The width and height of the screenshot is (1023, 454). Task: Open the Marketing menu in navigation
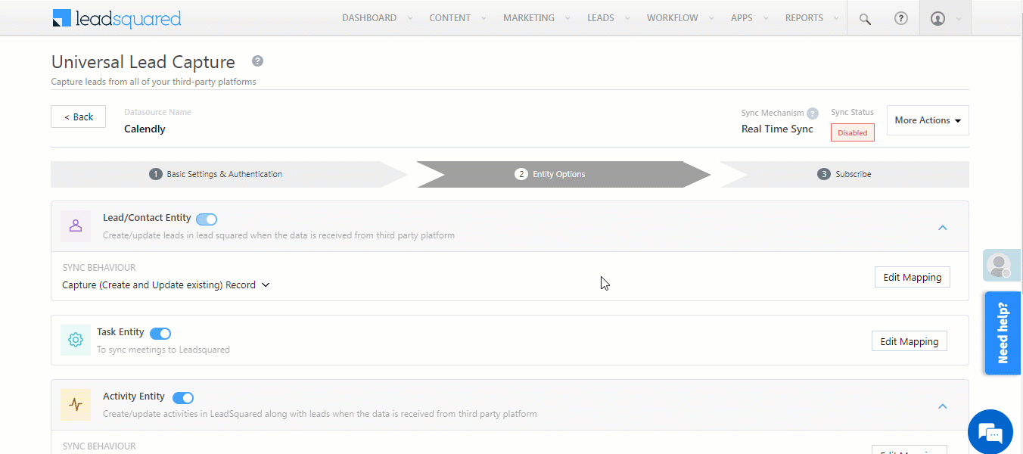tap(529, 17)
